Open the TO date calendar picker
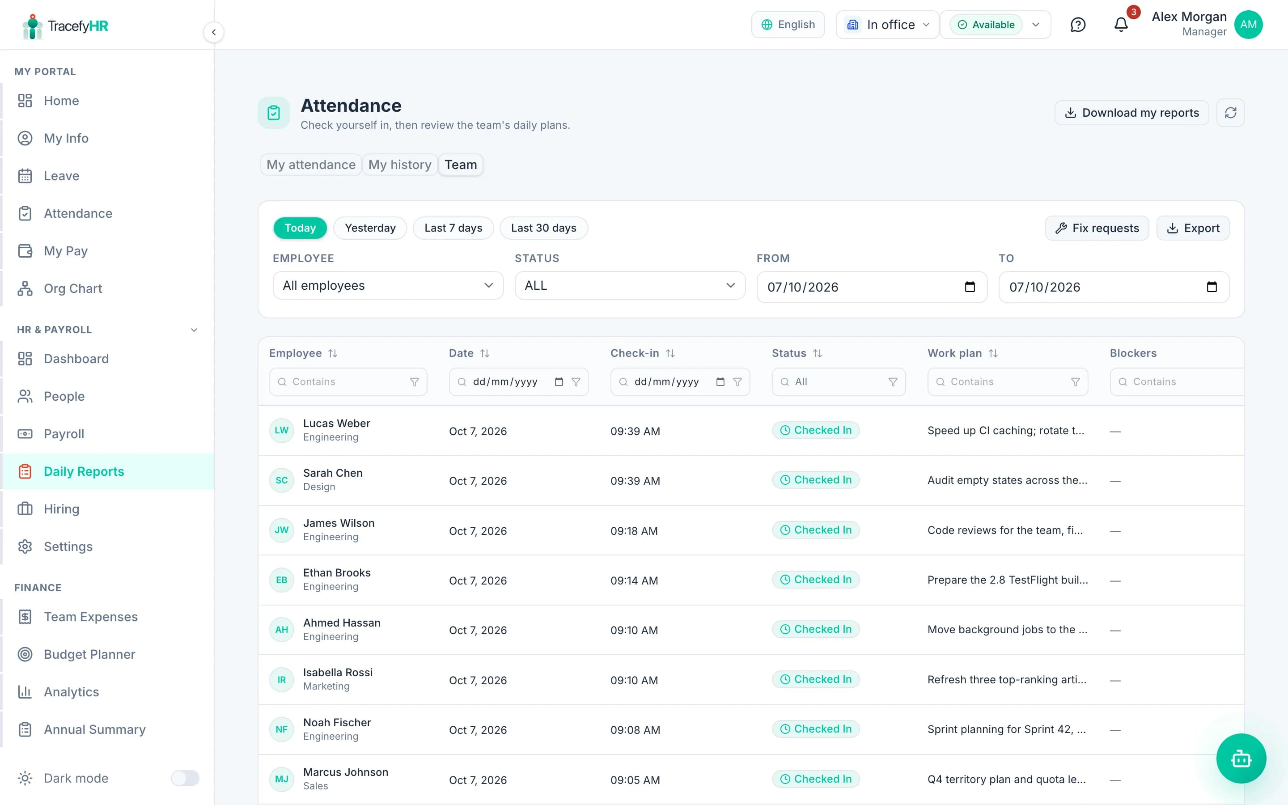1288x805 pixels. coord(1212,287)
